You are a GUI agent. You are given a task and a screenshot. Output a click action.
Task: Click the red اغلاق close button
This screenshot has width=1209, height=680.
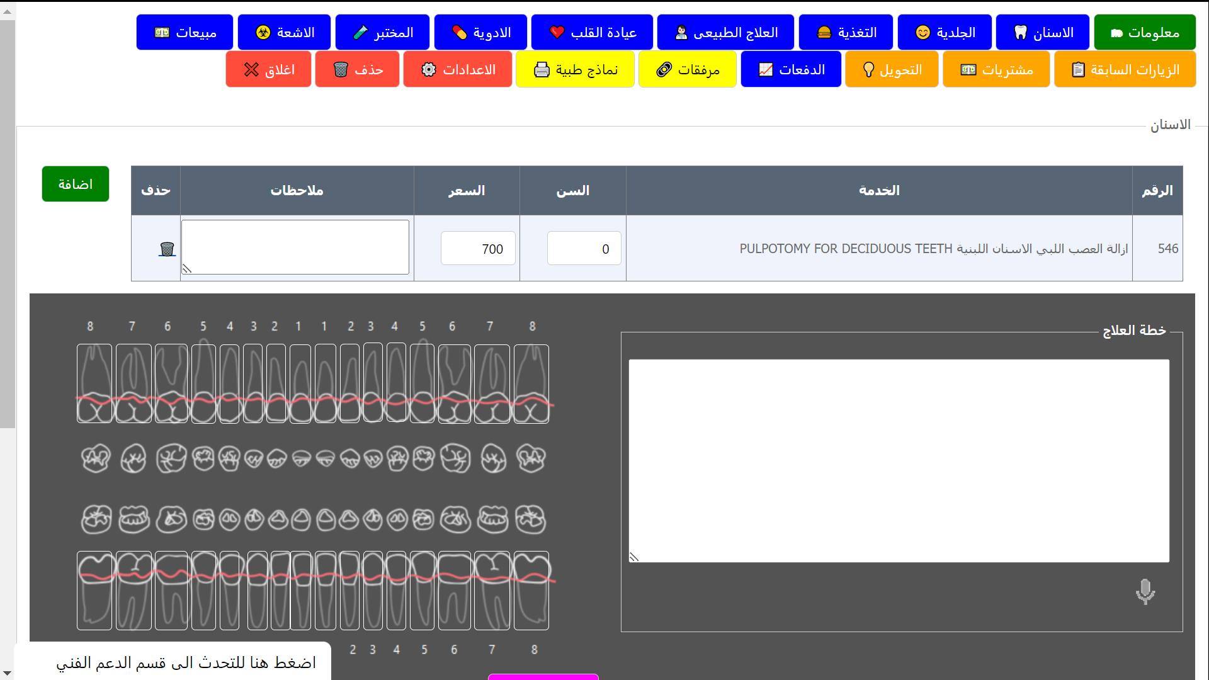click(269, 69)
